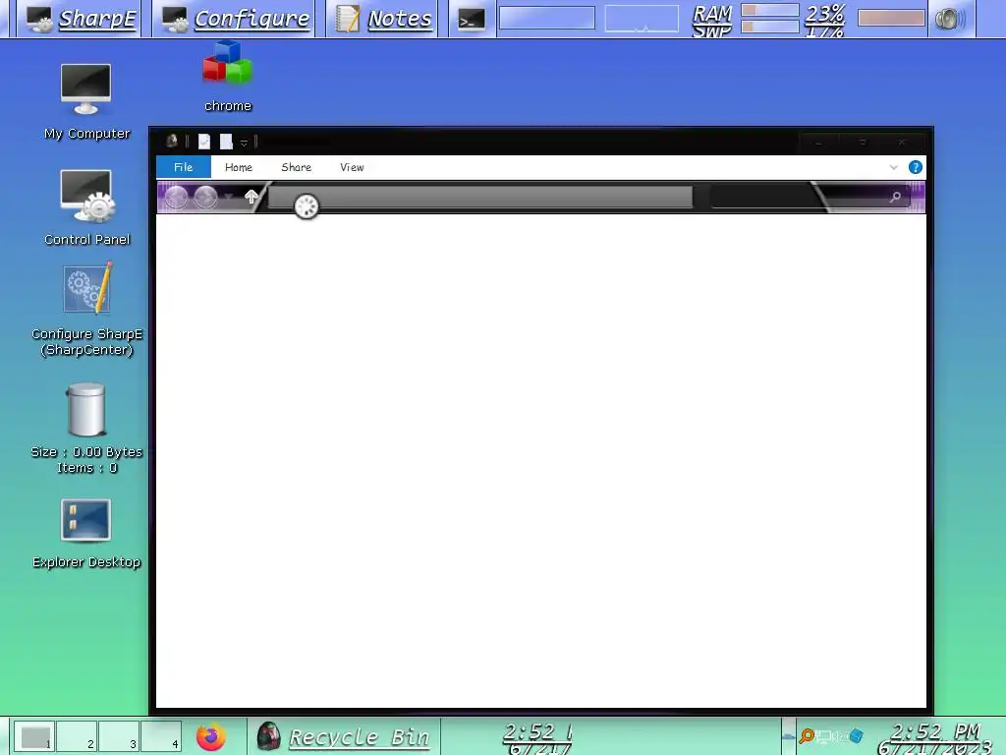1006x755 pixels.
Task: Switch to the Share ribbon tab
Action: coord(297,167)
